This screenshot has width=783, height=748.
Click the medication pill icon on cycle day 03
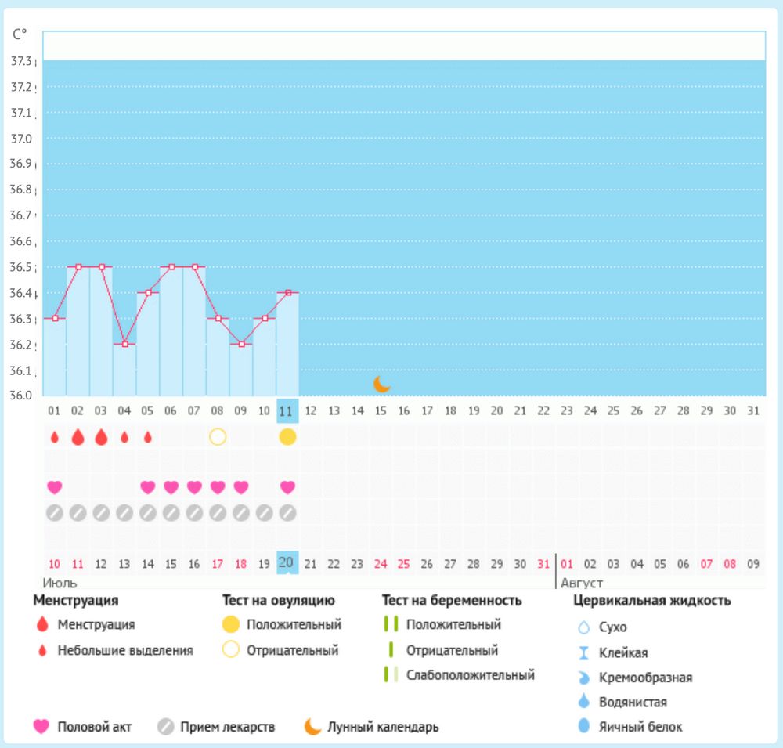click(x=101, y=513)
